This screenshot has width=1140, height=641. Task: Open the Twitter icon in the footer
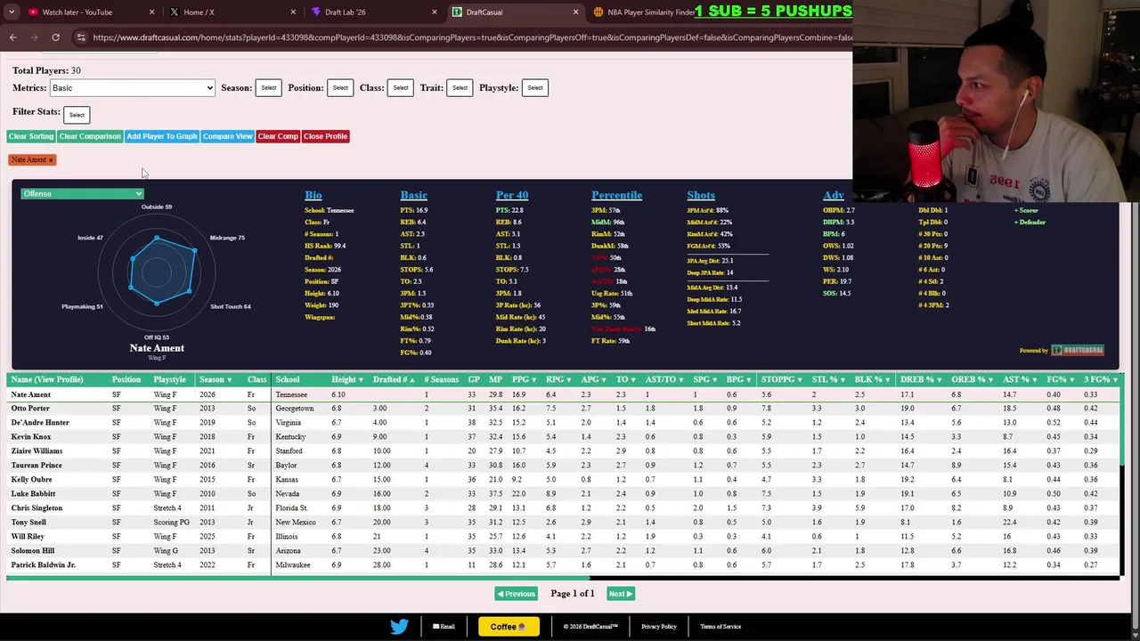pos(399,627)
